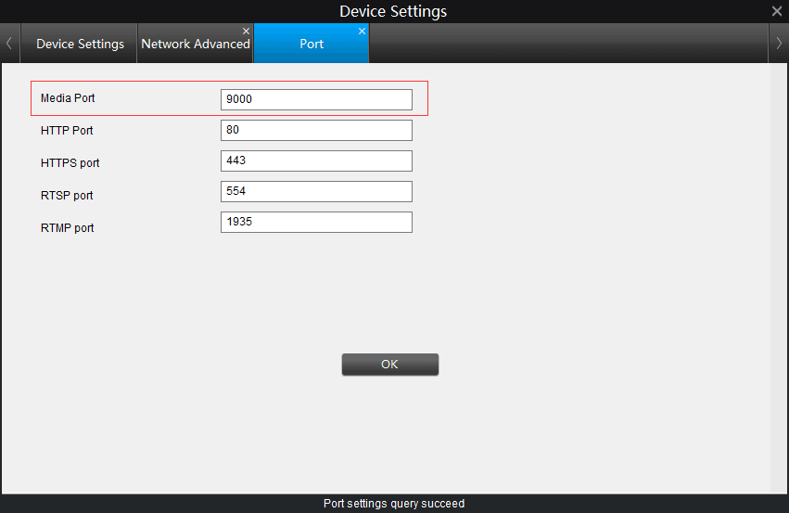Click the HTTP Port input field
This screenshot has width=789, height=513.
pos(316,130)
